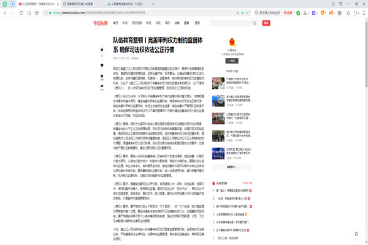This screenshot has height=245, width=368.
Task: Click the purple extension icon in toolbar
Action: (x=313, y=13)
